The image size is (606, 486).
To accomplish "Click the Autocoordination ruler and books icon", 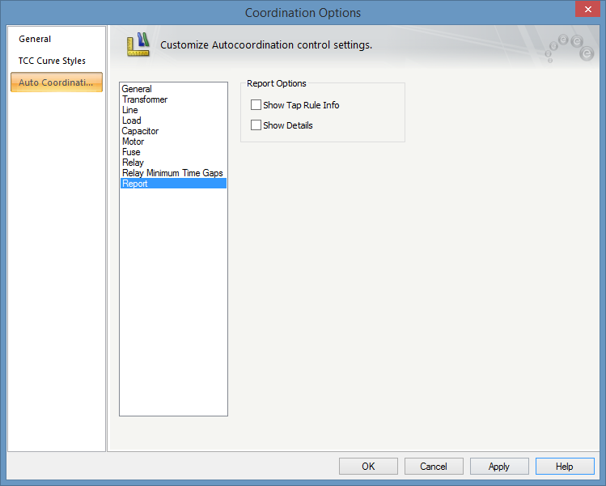I will [138, 44].
